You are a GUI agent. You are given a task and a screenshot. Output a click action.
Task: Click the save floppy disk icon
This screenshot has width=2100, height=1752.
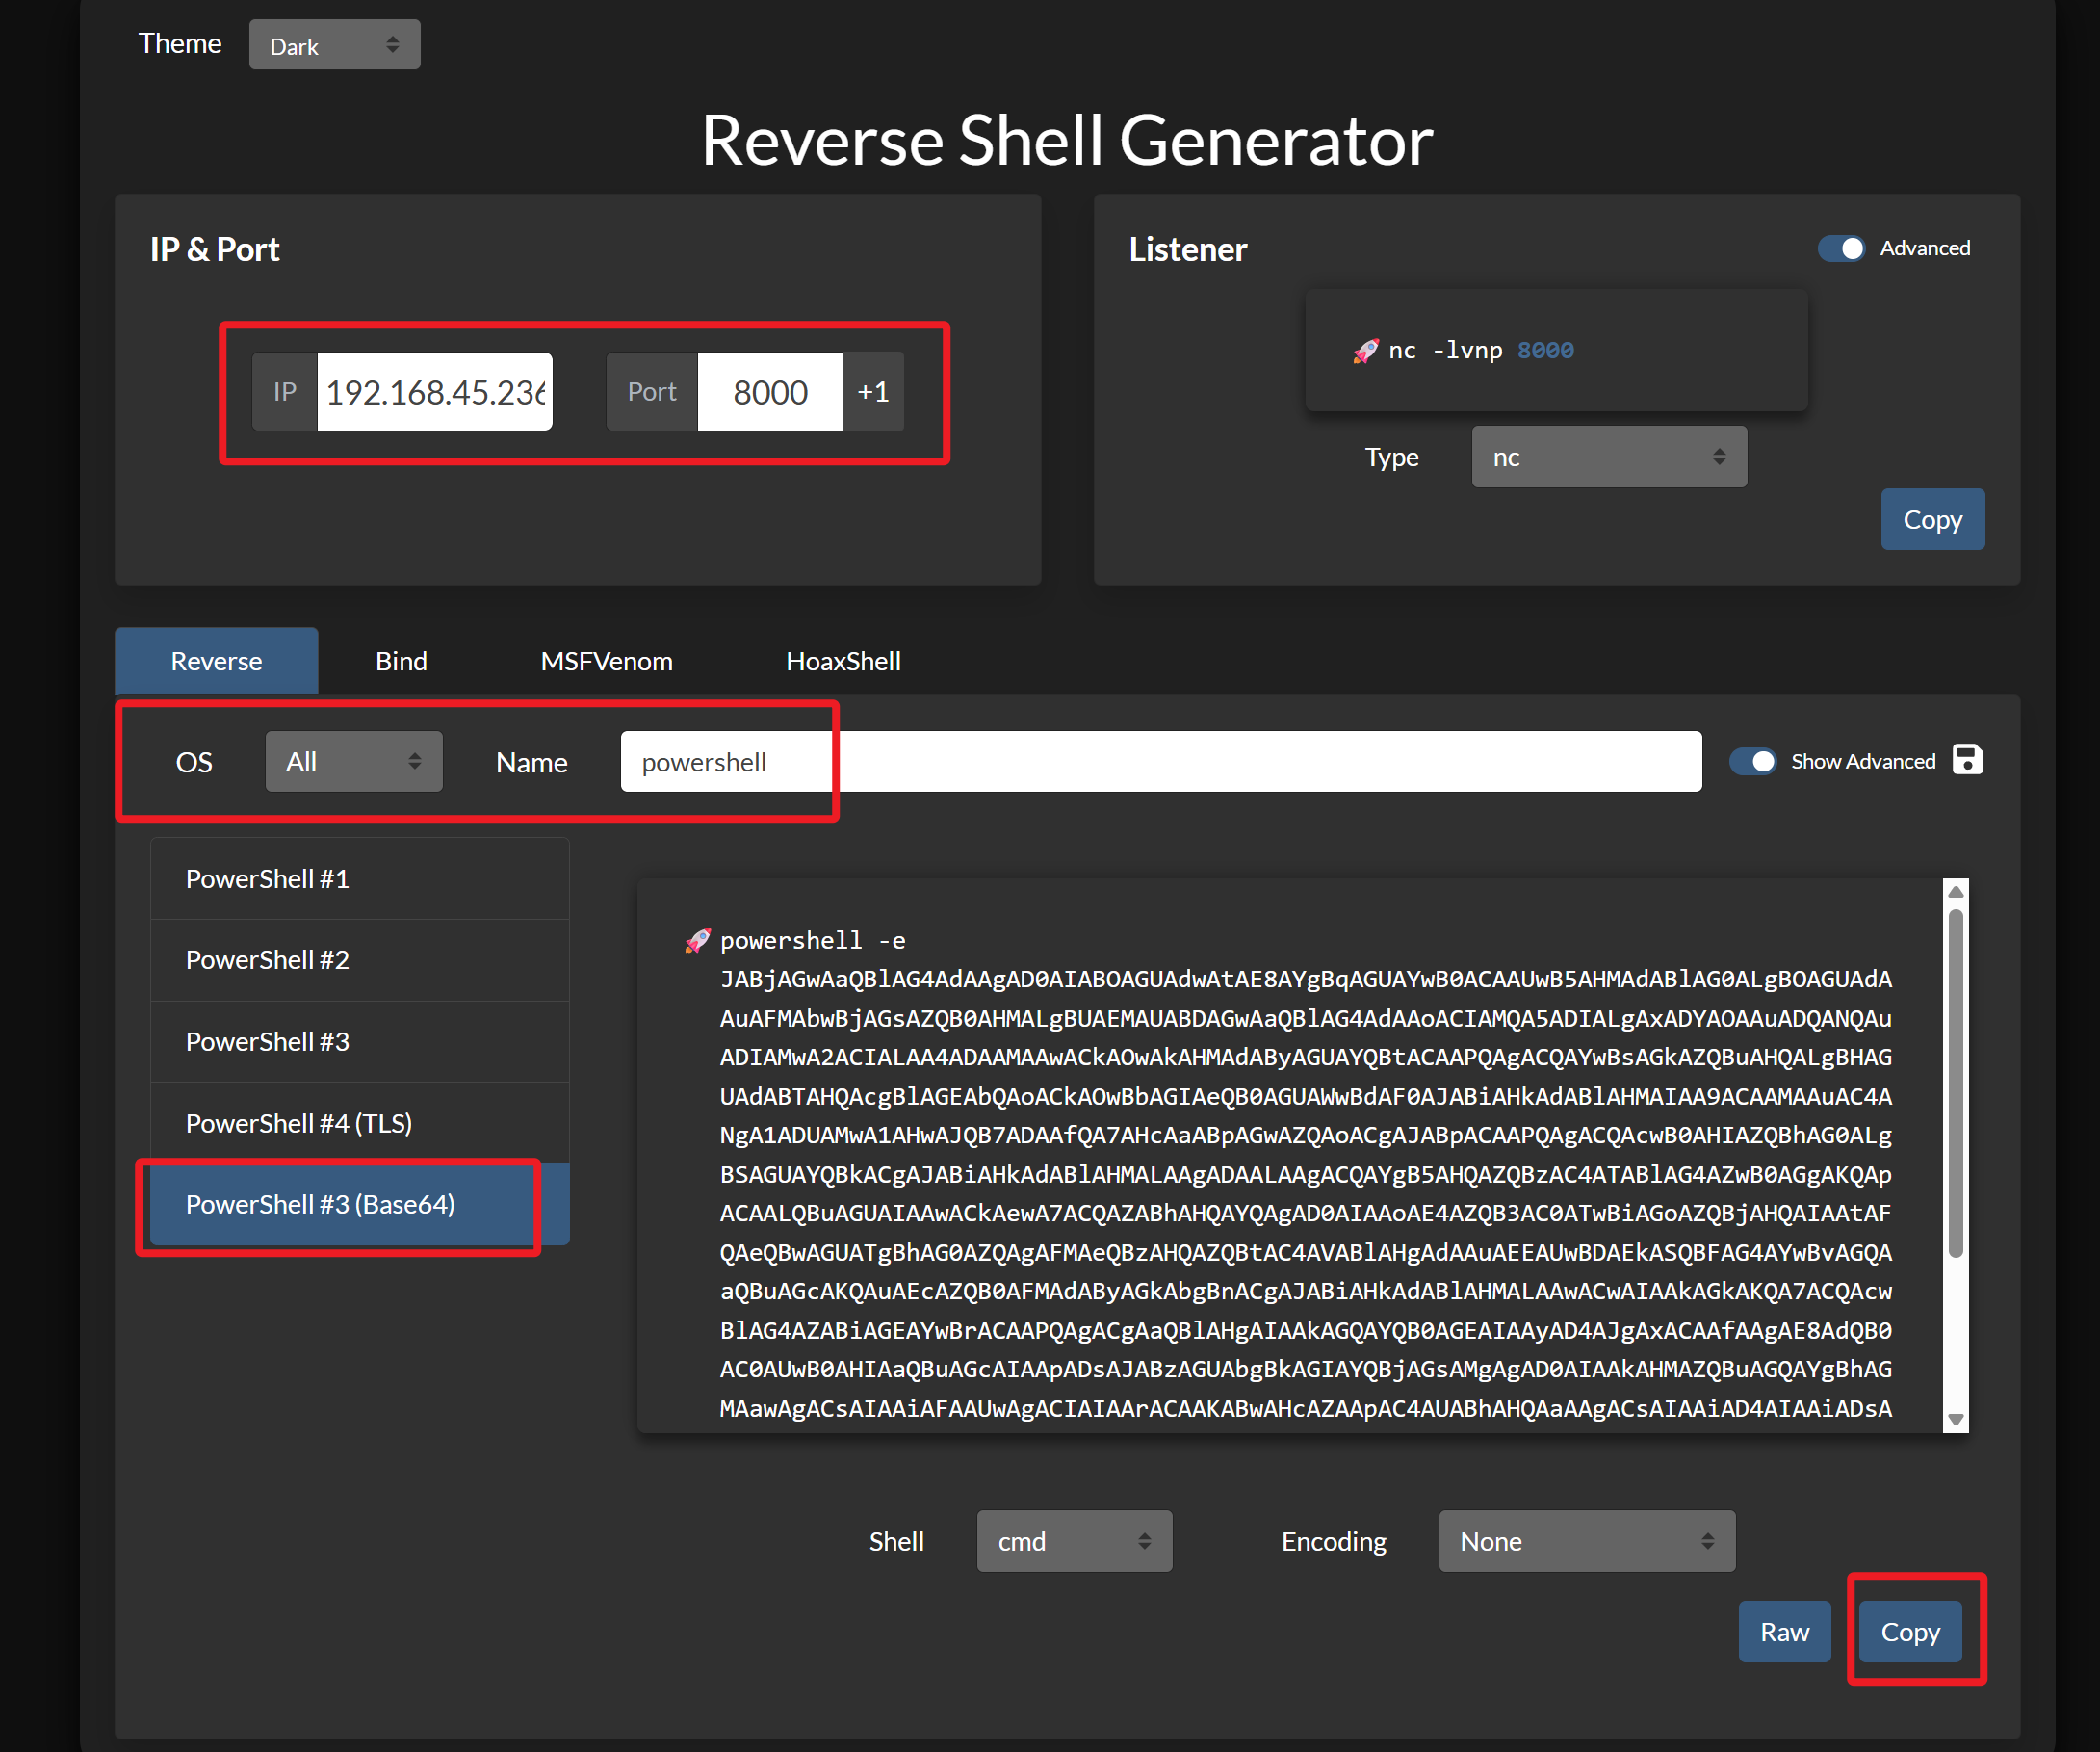coord(1967,759)
